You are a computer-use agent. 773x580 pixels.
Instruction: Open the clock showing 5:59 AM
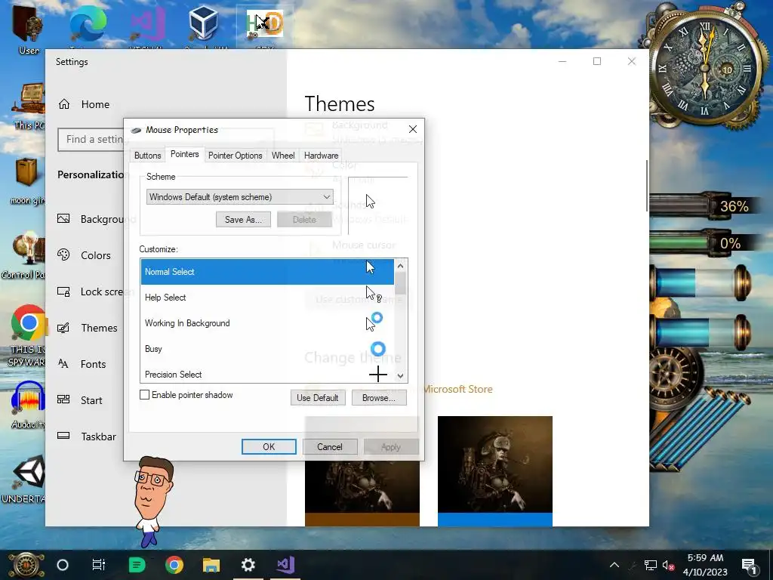click(x=705, y=565)
